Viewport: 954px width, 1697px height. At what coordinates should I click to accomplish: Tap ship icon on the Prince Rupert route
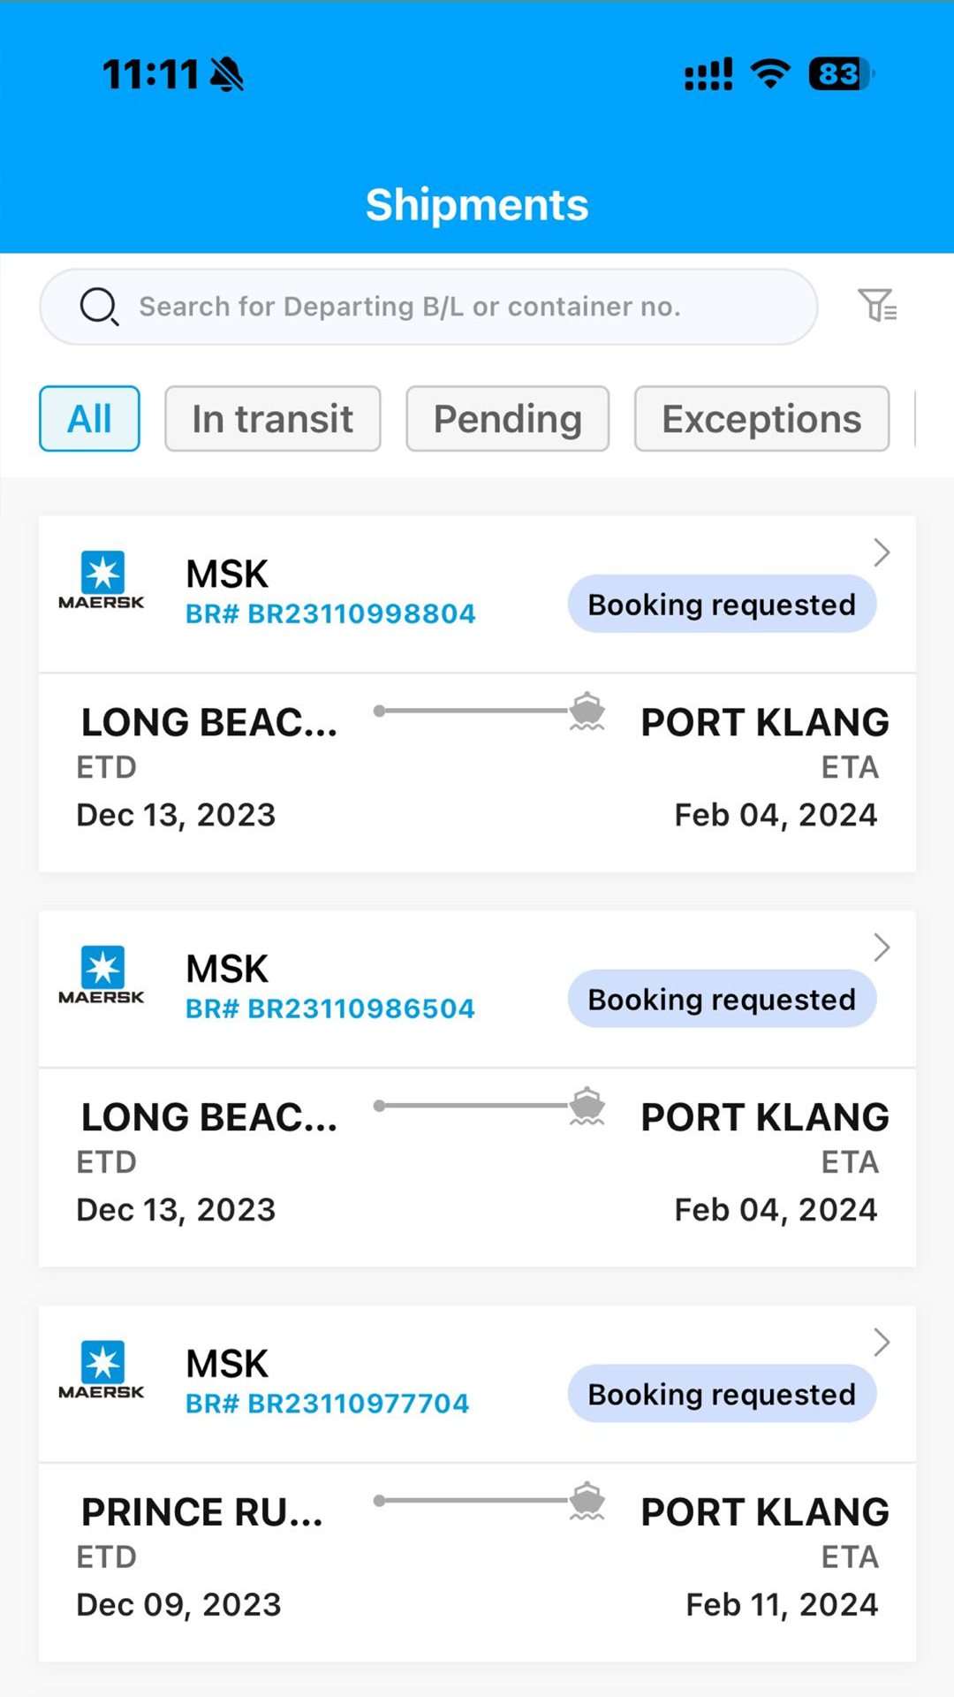point(587,1501)
